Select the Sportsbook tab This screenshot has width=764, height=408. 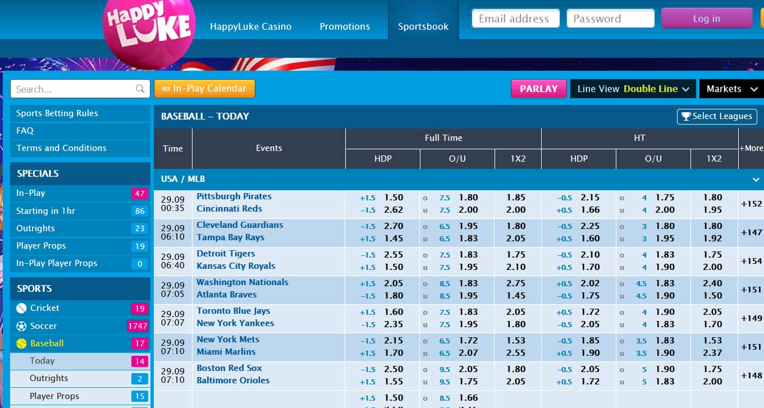(x=423, y=26)
